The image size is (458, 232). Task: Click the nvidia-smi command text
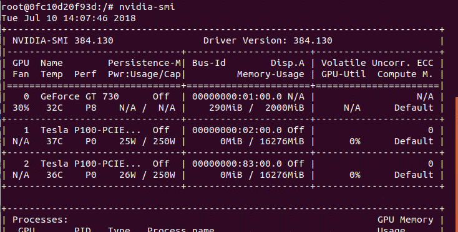(147, 7)
